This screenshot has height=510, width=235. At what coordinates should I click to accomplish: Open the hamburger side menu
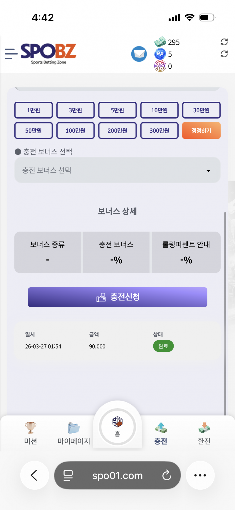pyautogui.click(x=11, y=54)
